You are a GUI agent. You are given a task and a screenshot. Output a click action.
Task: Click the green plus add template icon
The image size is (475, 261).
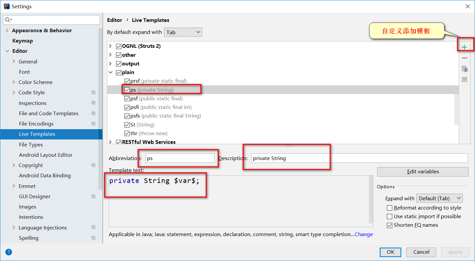(x=464, y=47)
